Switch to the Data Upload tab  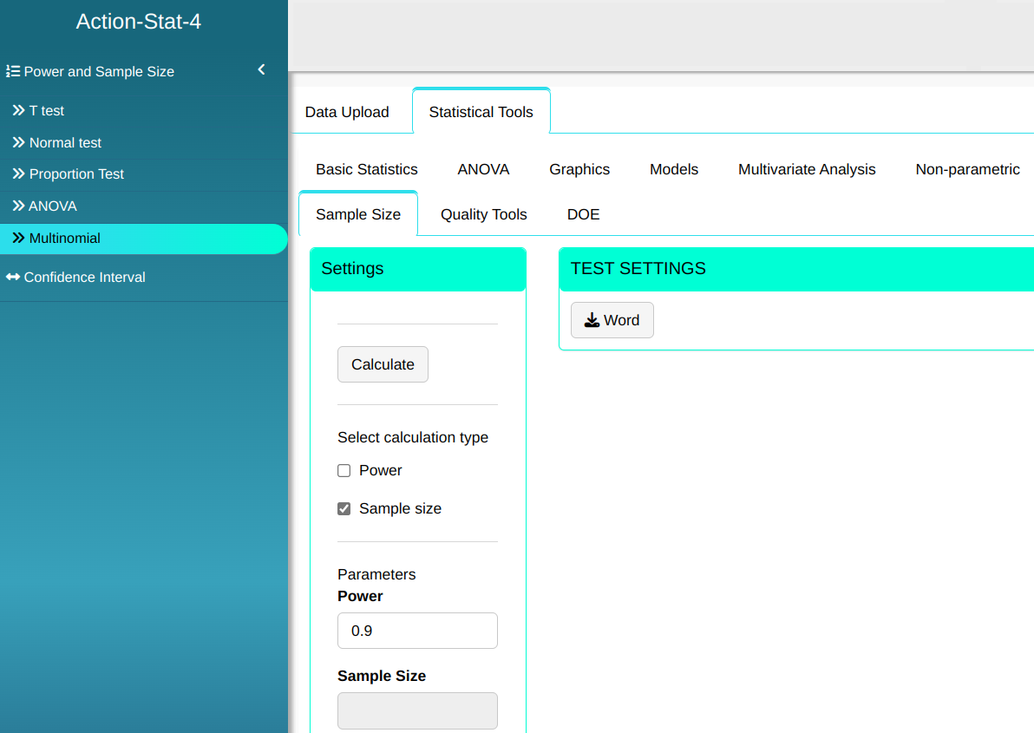point(347,112)
